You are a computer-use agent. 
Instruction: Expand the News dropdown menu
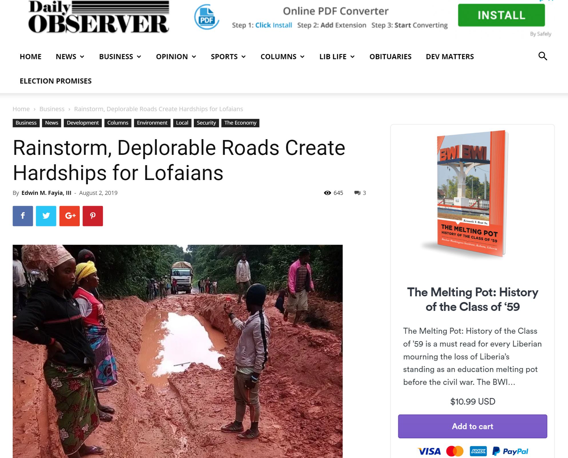coord(70,57)
